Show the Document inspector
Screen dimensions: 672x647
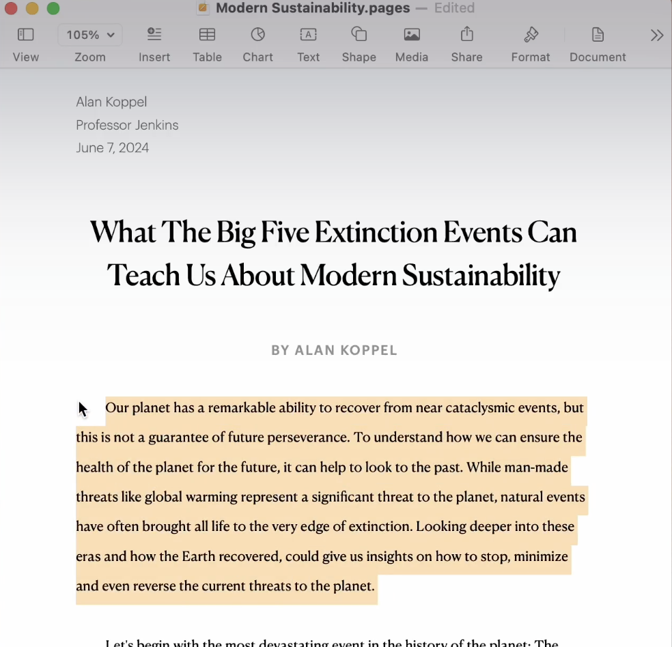point(598,35)
